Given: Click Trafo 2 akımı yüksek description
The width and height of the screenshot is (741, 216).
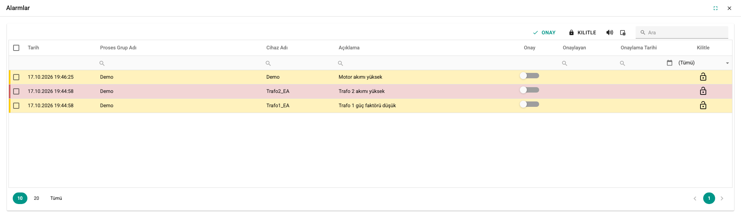Looking at the screenshot, I should tap(362, 91).
